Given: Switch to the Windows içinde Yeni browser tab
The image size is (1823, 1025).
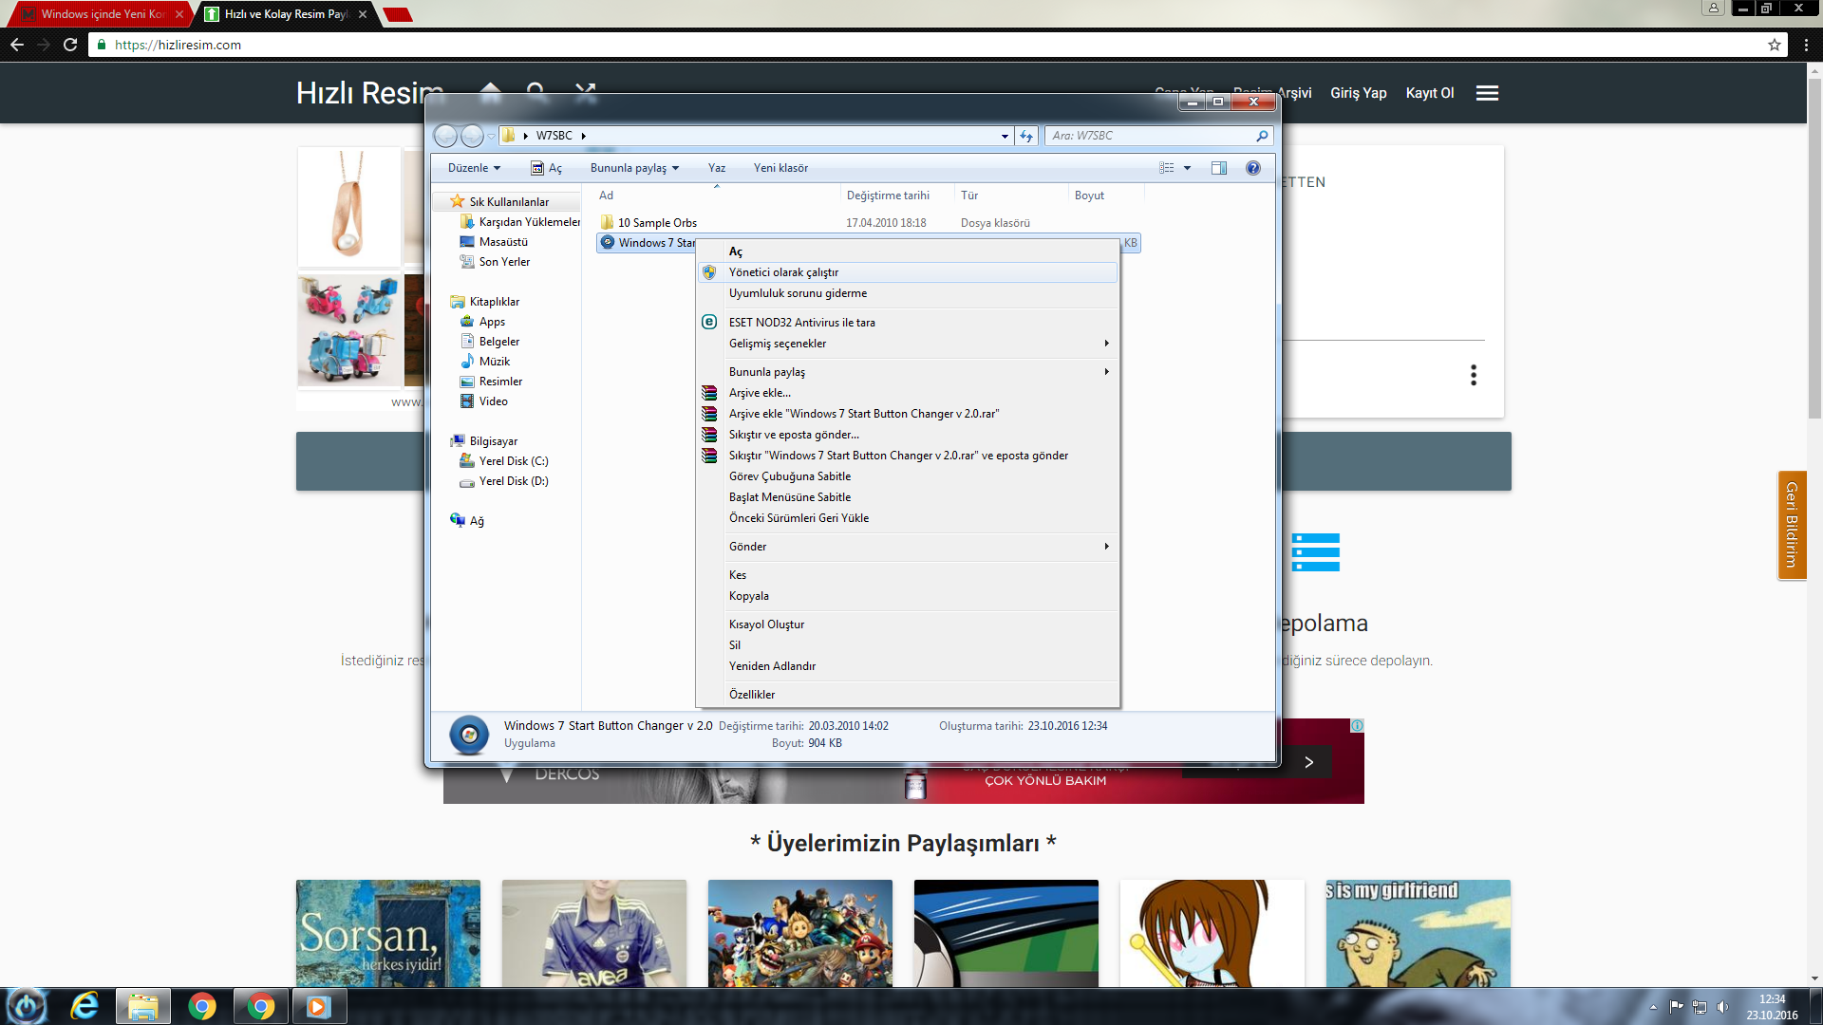Looking at the screenshot, I should 100,14.
